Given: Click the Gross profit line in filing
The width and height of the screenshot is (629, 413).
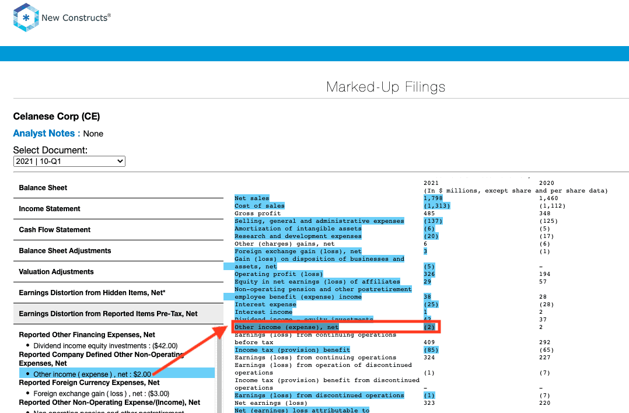Looking at the screenshot, I should click(x=257, y=213).
